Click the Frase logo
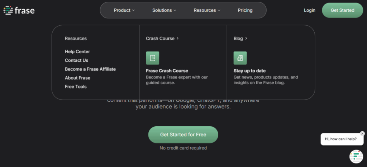This screenshot has width=367, height=167. coord(19,10)
